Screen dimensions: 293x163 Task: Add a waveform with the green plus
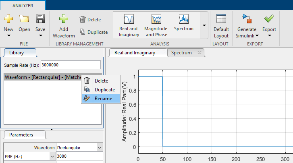tap(64, 19)
